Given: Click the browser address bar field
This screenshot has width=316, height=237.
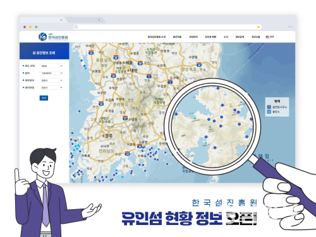Looking at the screenshot, I should (167, 27).
